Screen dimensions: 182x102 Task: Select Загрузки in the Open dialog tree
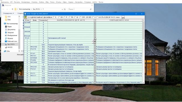tap(9, 33)
